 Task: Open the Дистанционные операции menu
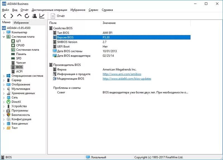coord(49,10)
